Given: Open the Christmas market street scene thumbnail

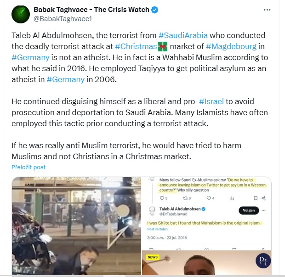Looking at the screenshot, I should point(76,226).
